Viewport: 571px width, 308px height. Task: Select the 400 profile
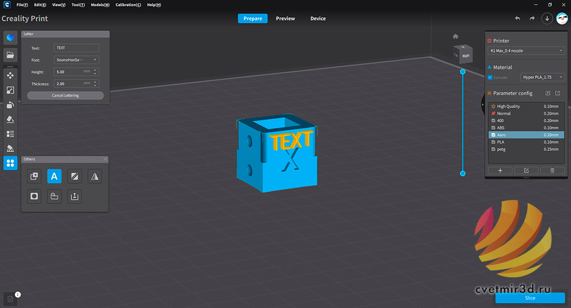pos(526,121)
